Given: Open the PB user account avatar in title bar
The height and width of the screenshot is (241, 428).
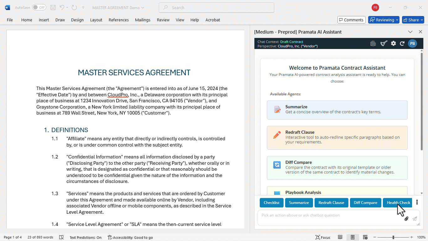Looking at the screenshot, I should coord(375,8).
